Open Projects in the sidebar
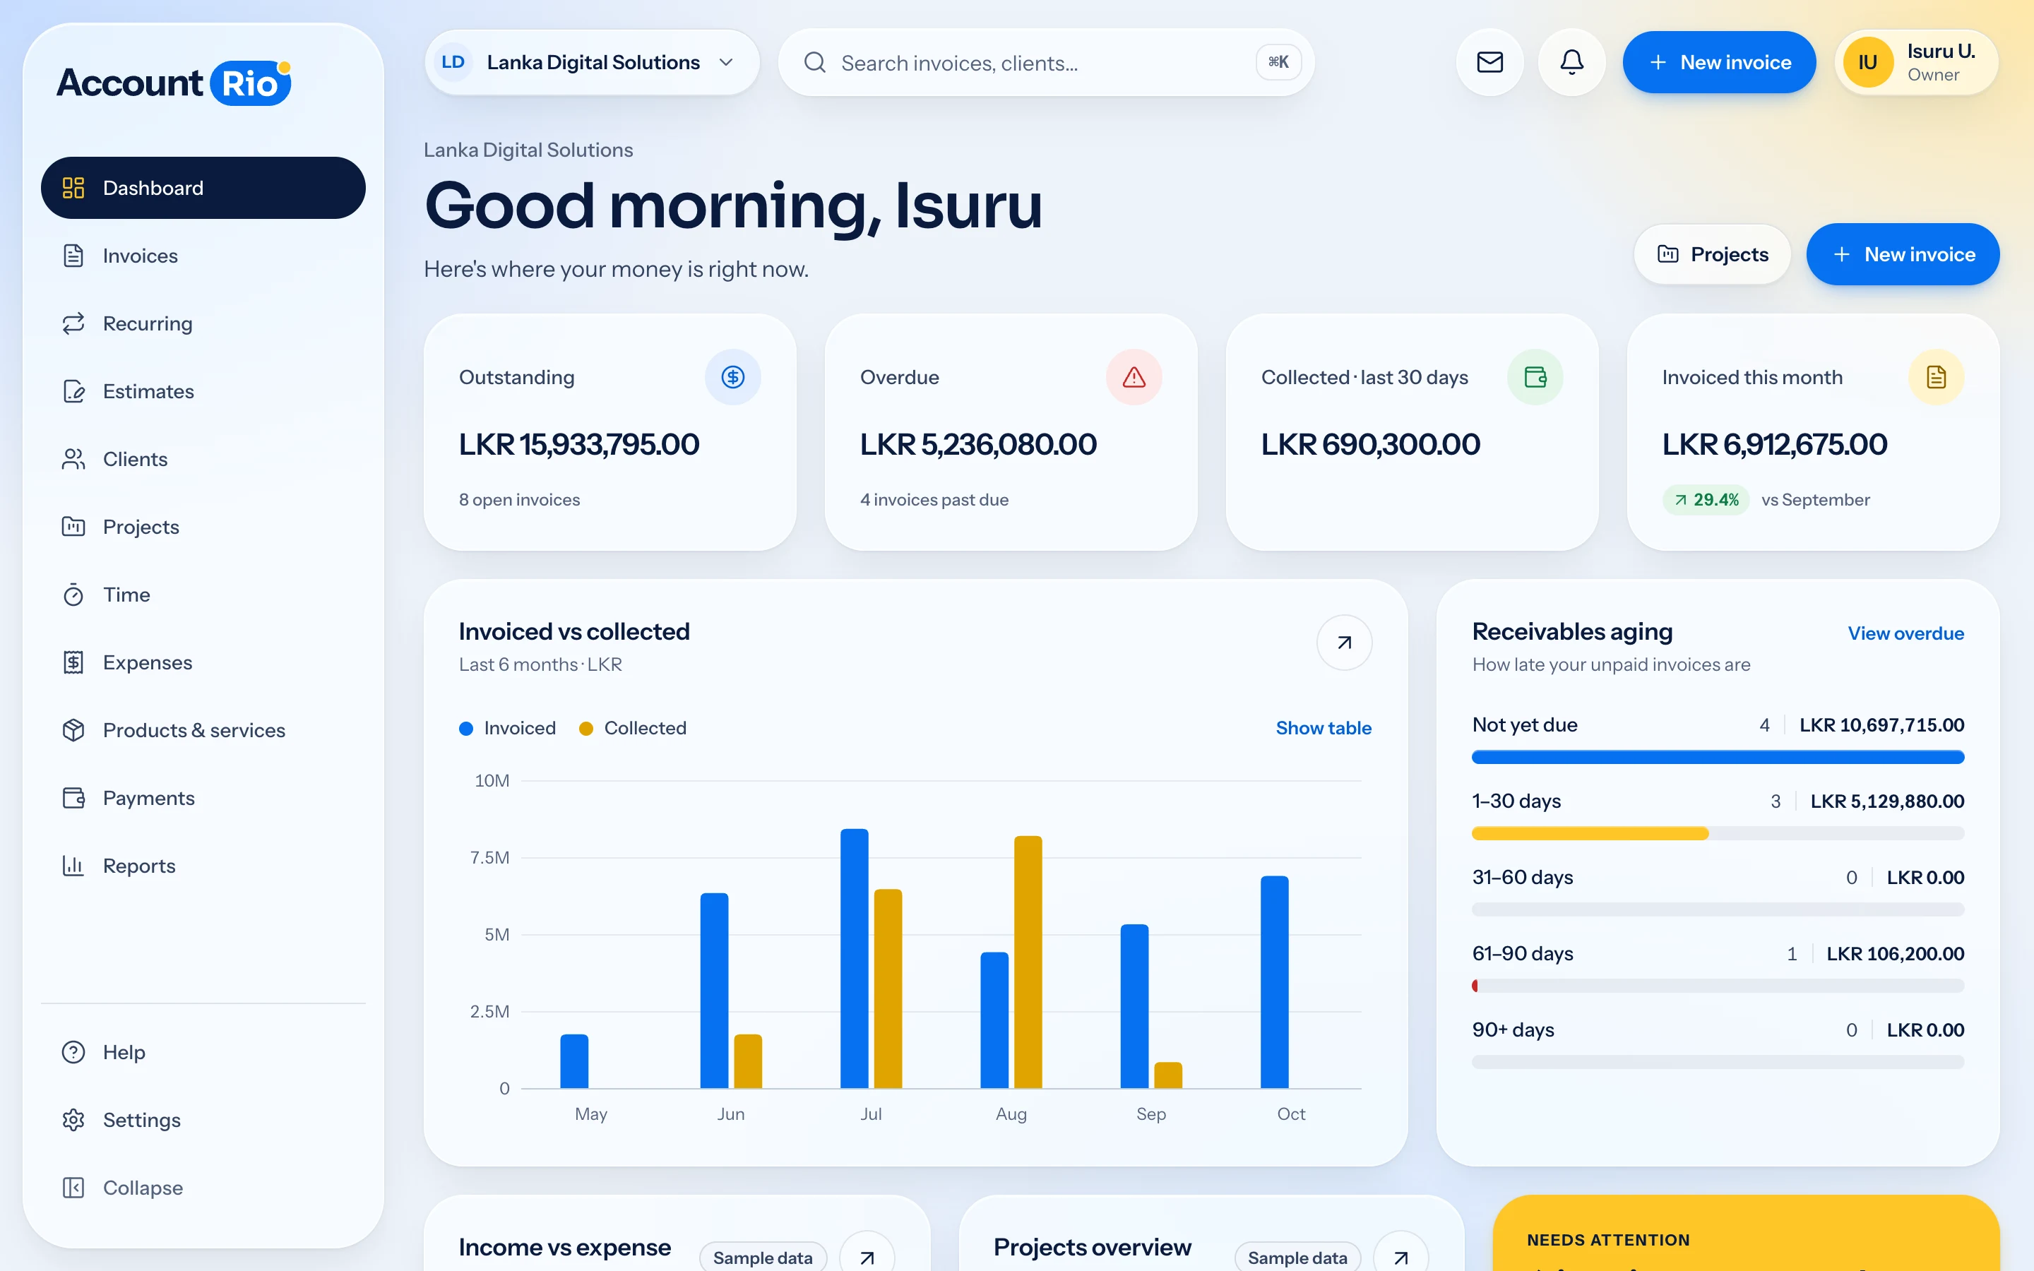The width and height of the screenshot is (2034, 1271). point(203,527)
